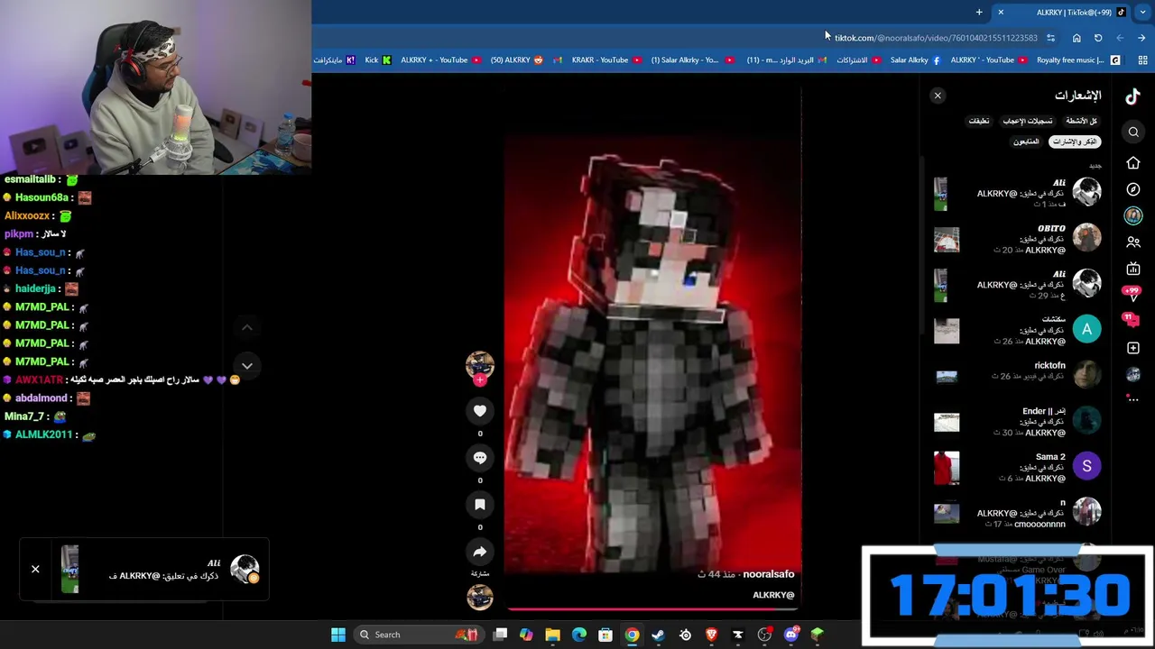This screenshot has width=1155, height=649.
Task: Open TikTok search magnifier in sidebar
Action: pos(1133,133)
